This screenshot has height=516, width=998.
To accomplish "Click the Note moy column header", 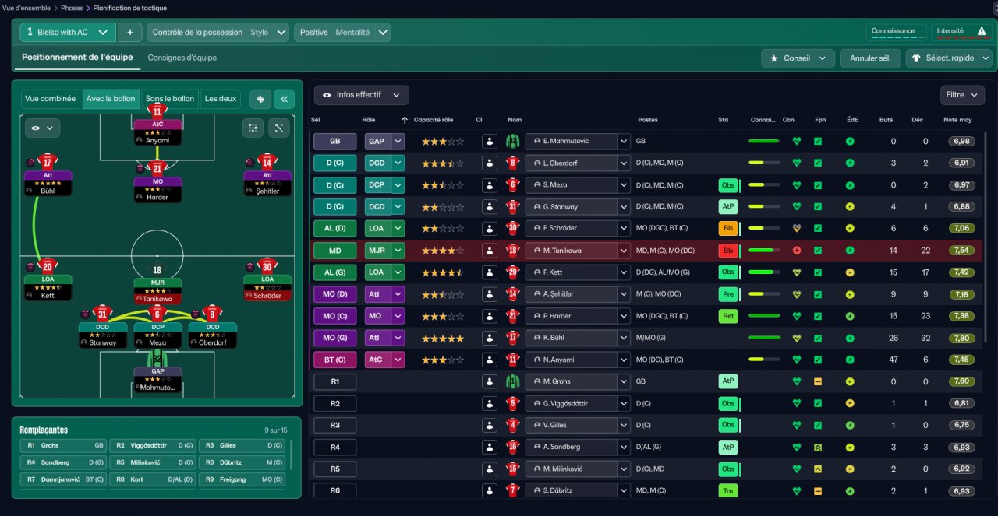I will (957, 120).
